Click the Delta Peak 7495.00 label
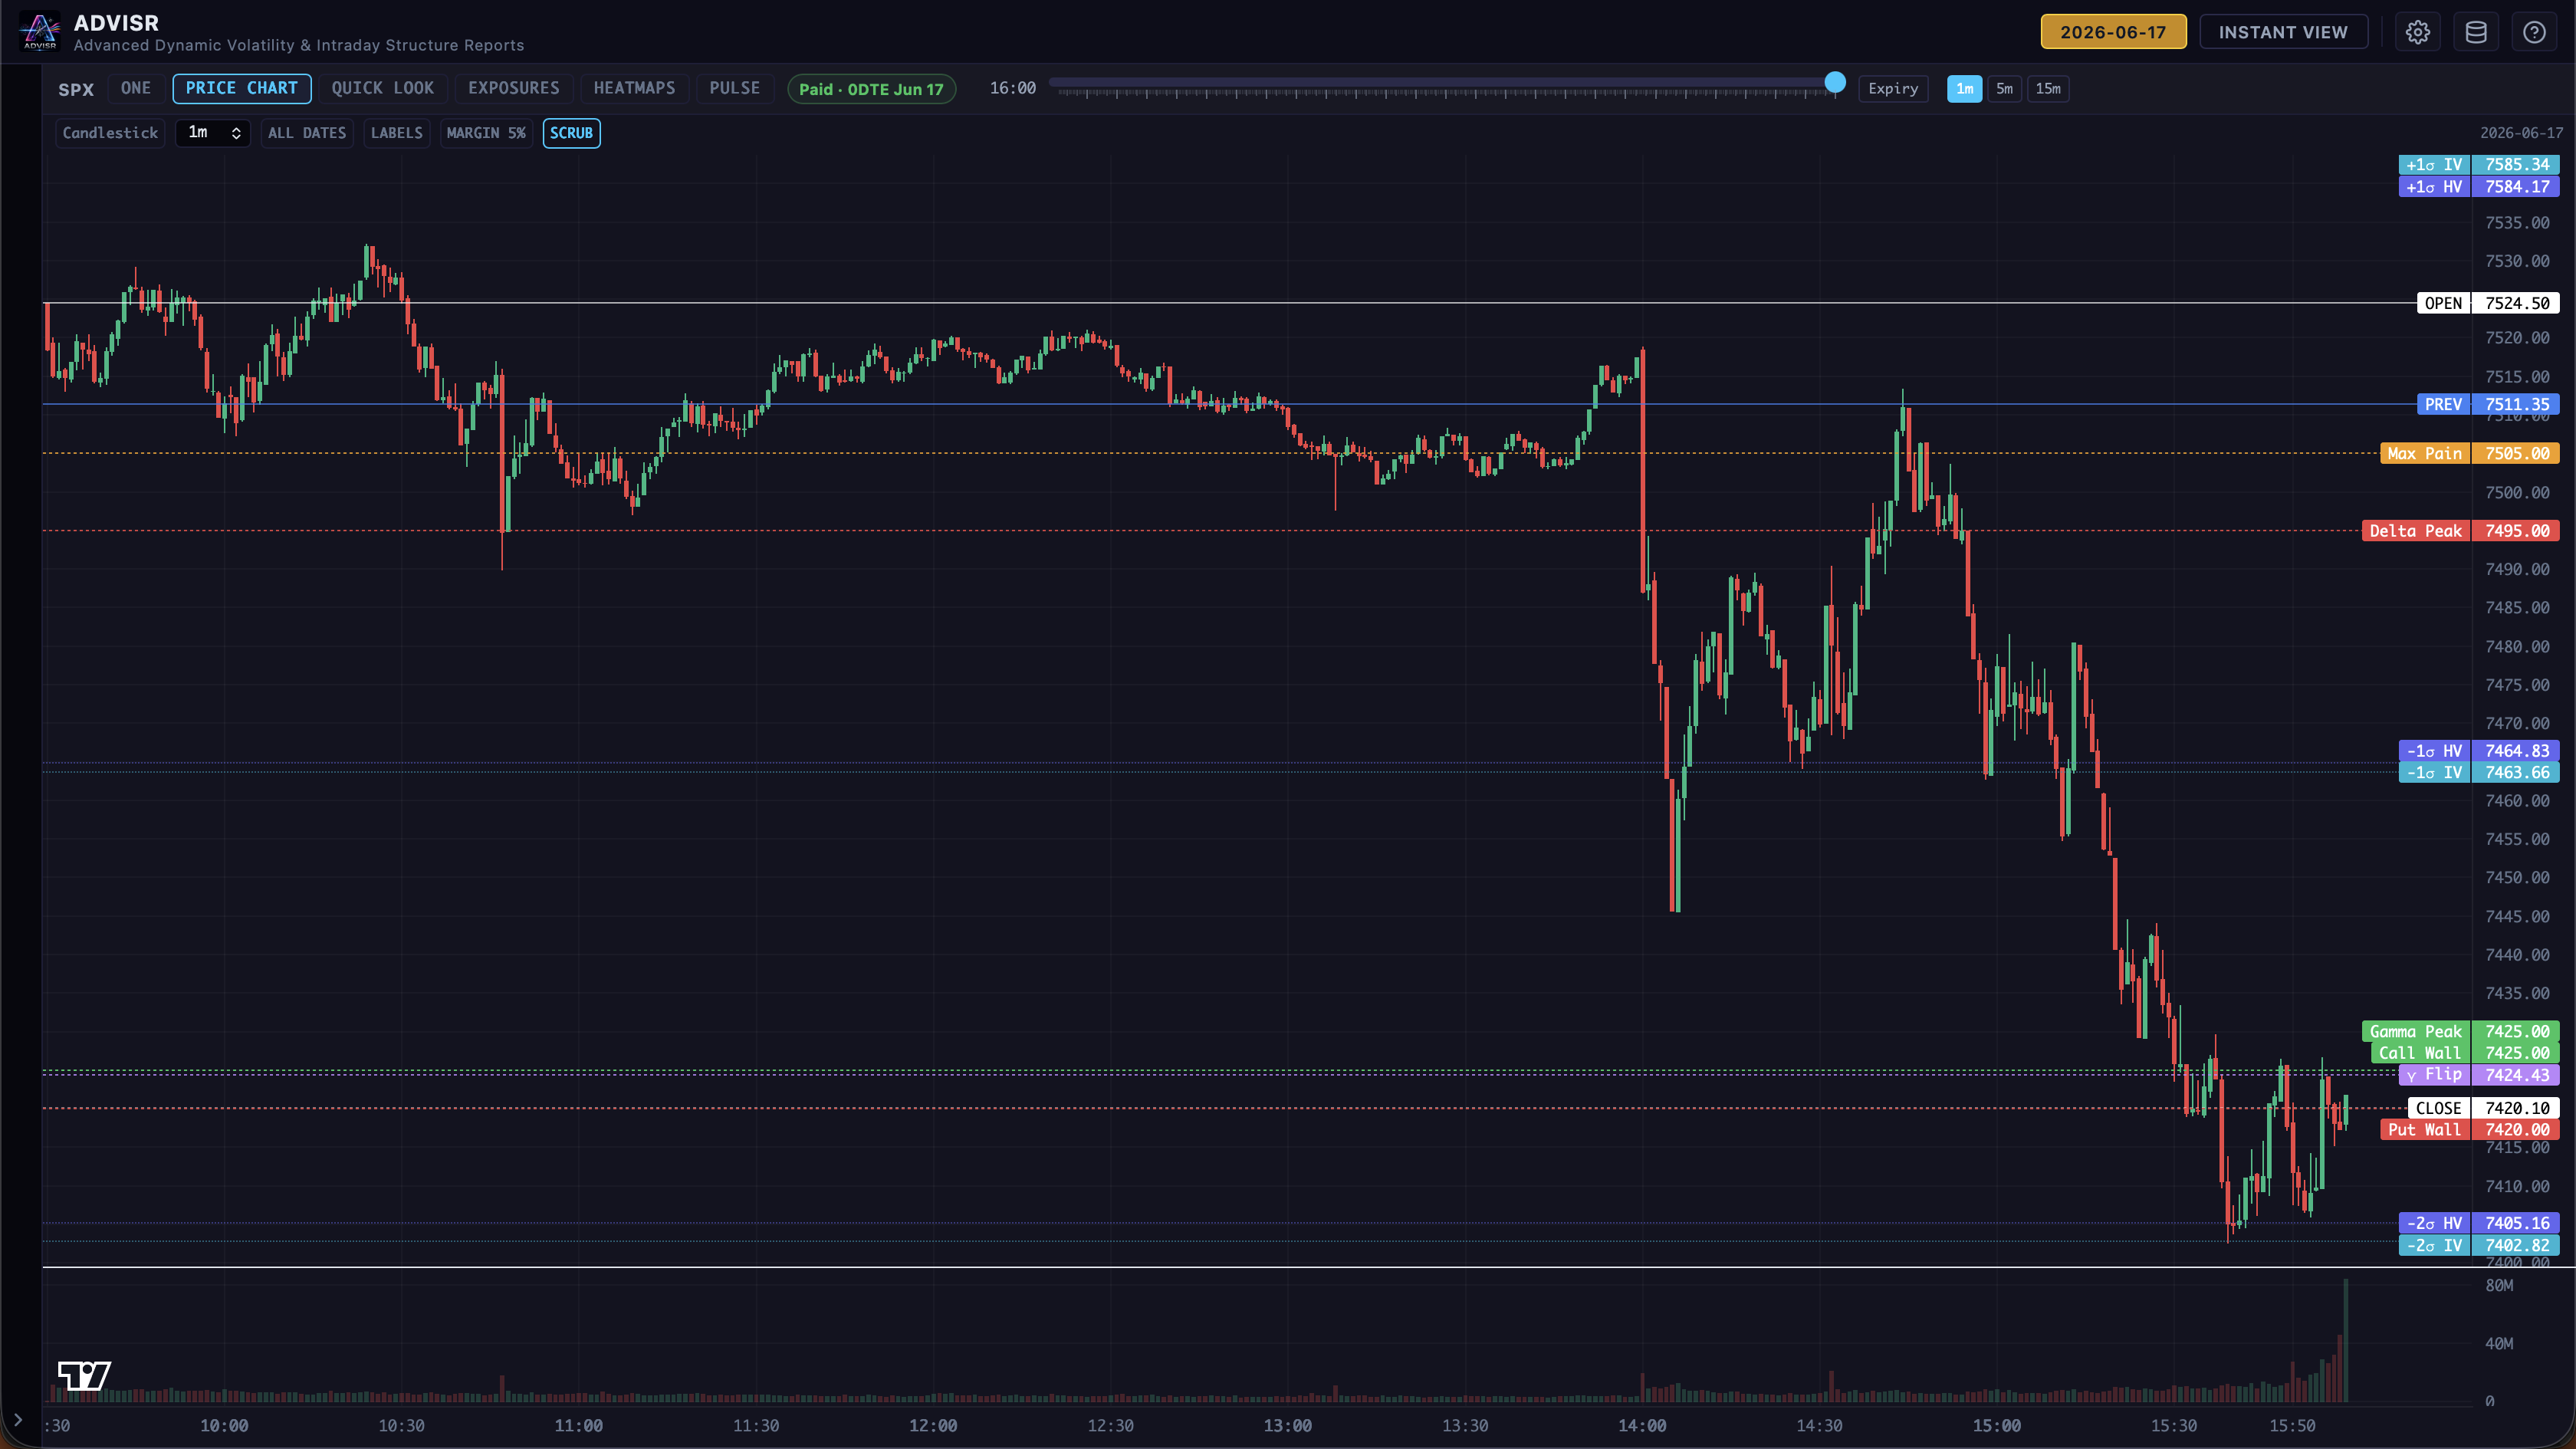This screenshot has height=1449, width=2576. pos(2461,531)
